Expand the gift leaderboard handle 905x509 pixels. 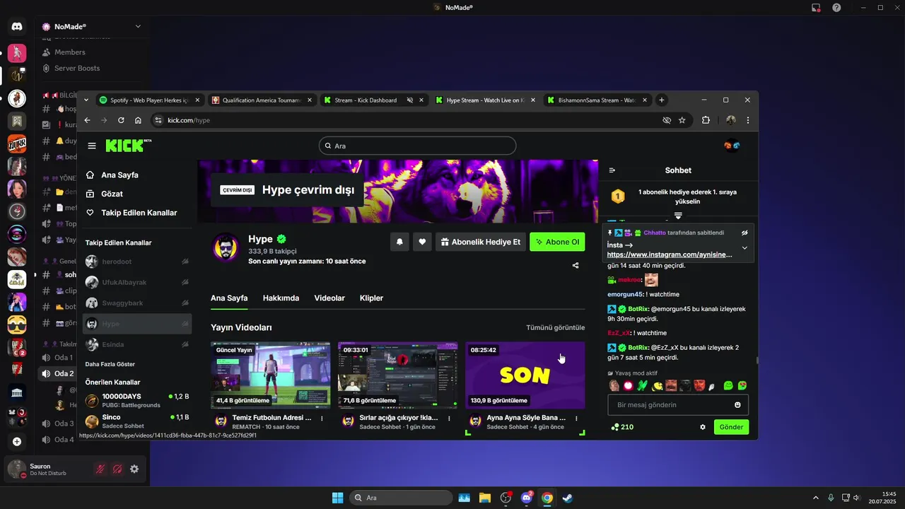point(678,215)
